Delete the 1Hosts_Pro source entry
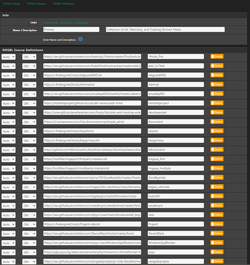The height and width of the screenshot is (265, 250). [217, 57]
